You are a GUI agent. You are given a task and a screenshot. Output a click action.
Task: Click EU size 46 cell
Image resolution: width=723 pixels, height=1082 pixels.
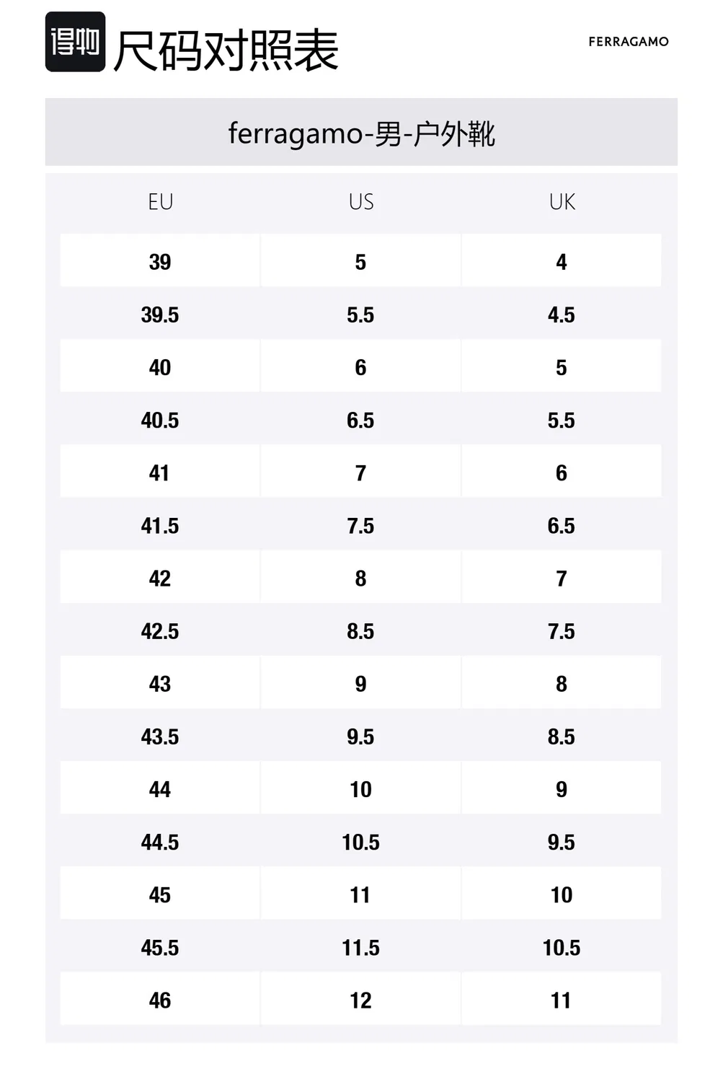[x=160, y=999]
